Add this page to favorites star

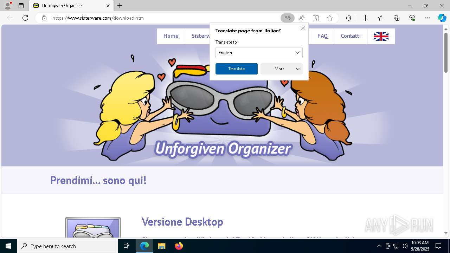pyautogui.click(x=330, y=18)
